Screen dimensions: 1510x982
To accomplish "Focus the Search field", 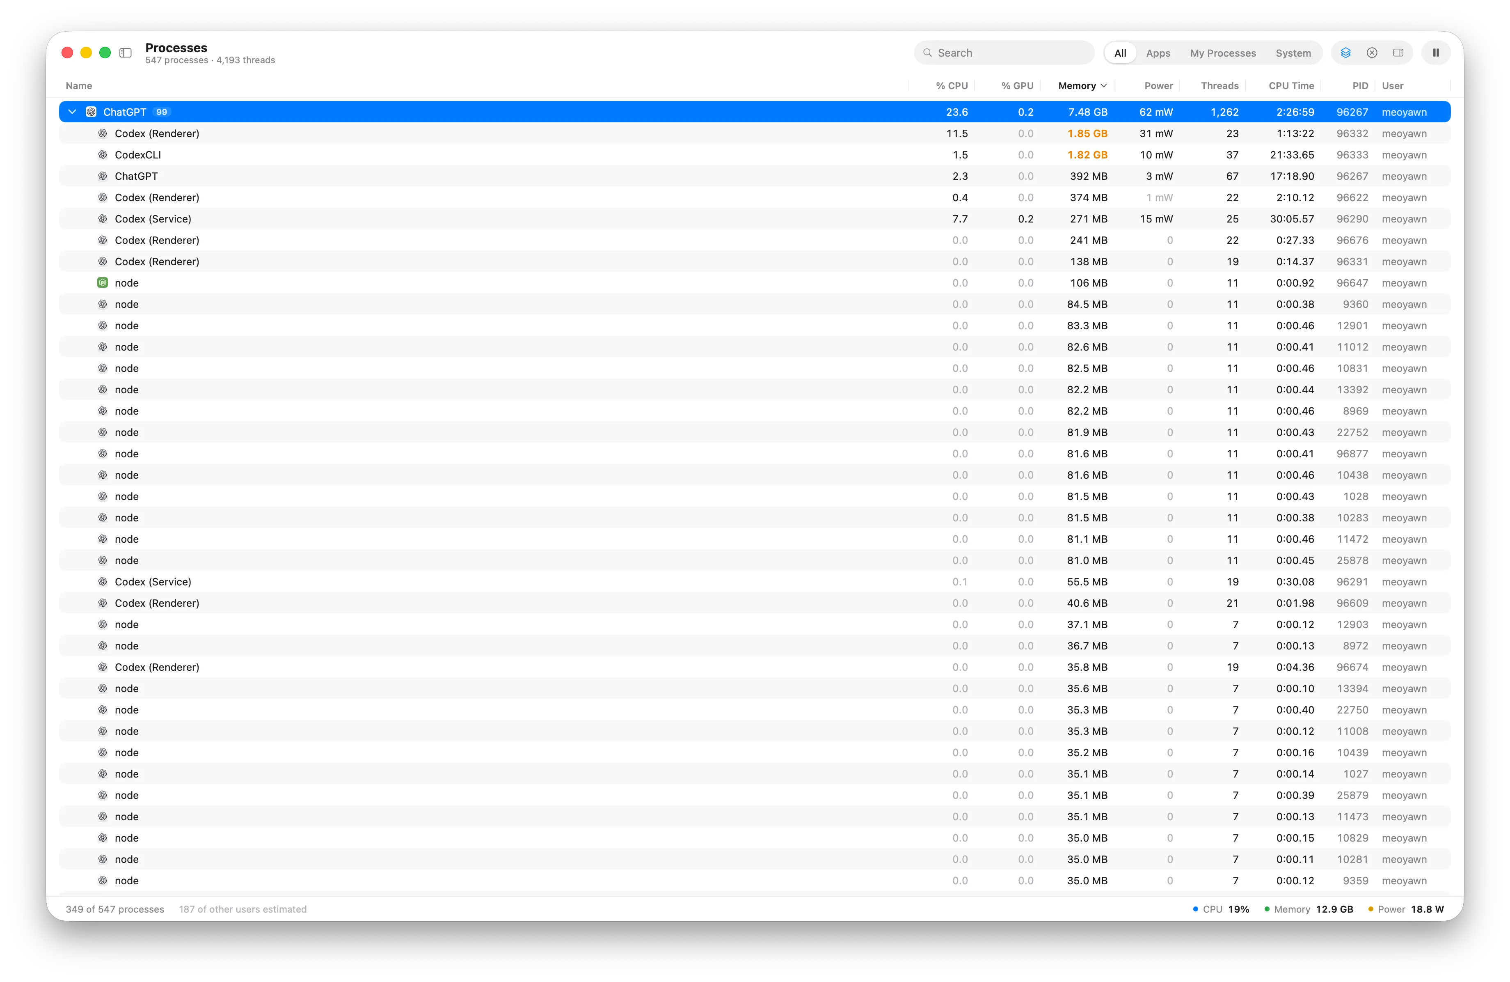I will tap(1004, 53).
